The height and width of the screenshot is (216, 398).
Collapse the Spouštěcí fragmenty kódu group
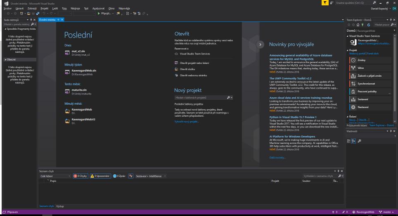point(5,29)
